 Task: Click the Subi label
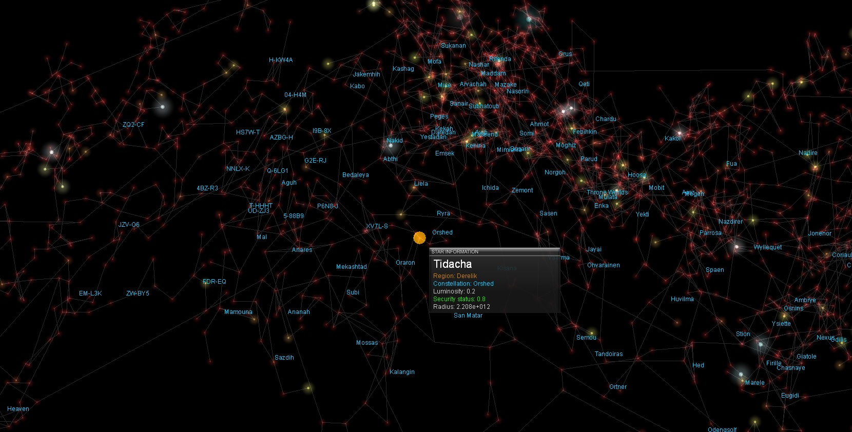pyautogui.click(x=353, y=292)
